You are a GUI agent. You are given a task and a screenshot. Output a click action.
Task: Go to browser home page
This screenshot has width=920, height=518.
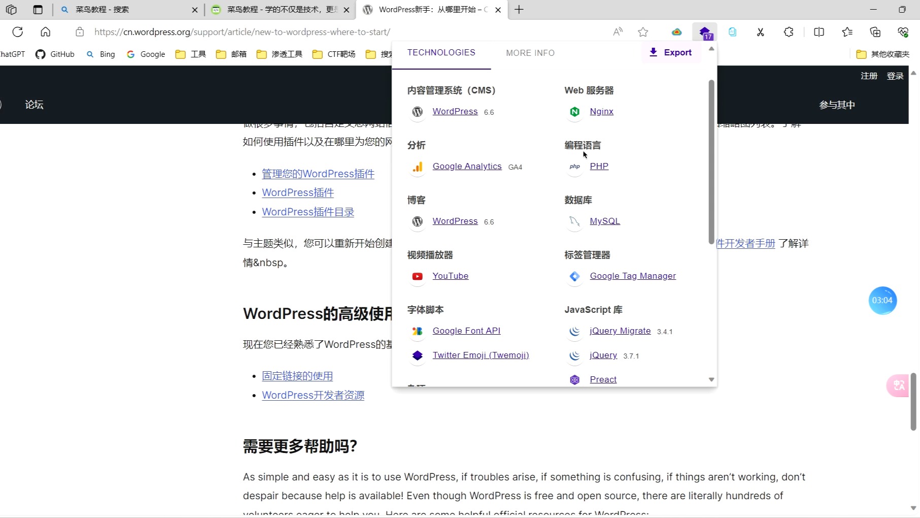(x=46, y=32)
